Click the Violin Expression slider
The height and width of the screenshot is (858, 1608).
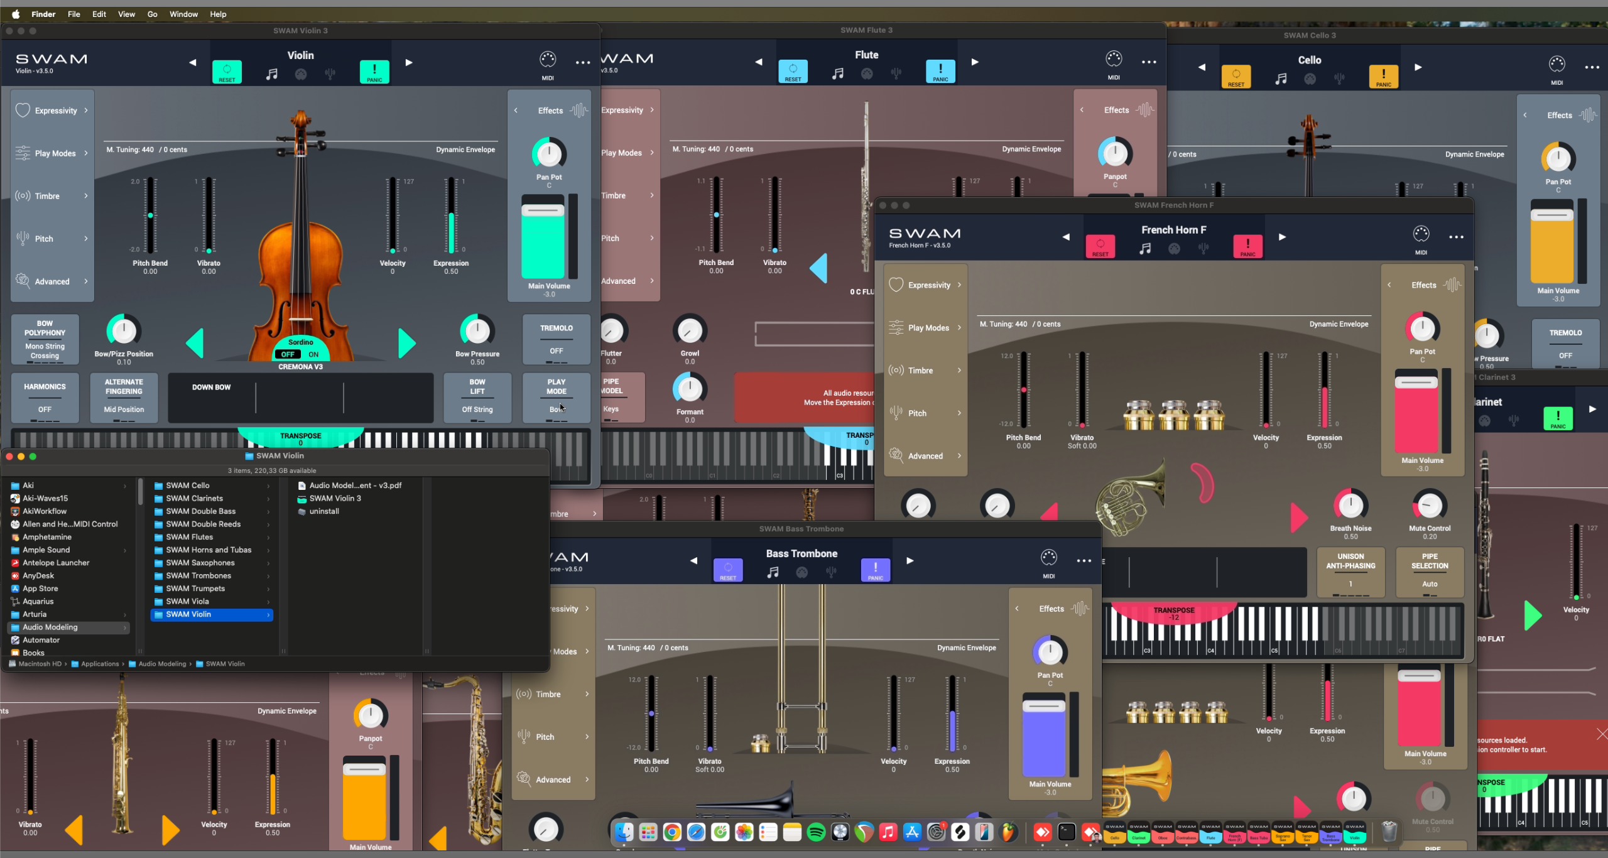[x=451, y=215]
